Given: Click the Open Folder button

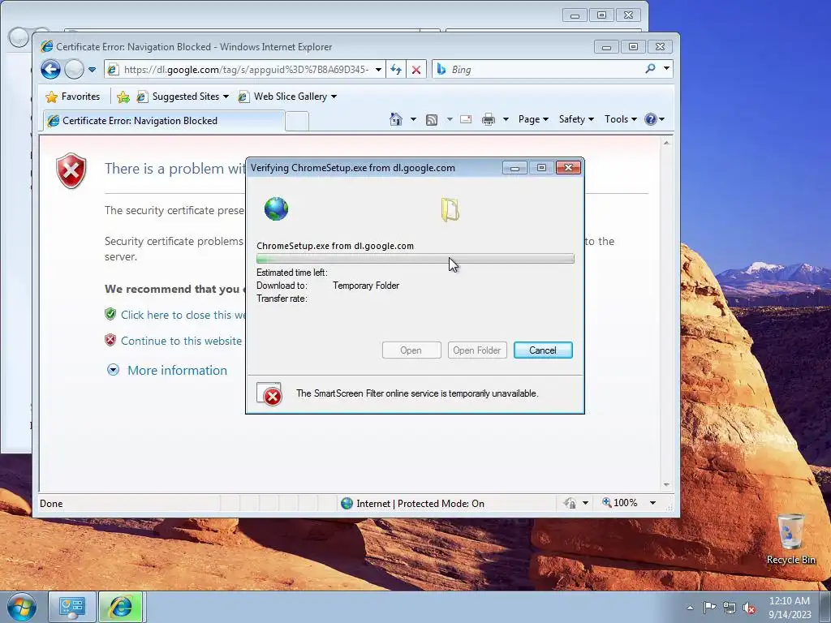Looking at the screenshot, I should [477, 350].
